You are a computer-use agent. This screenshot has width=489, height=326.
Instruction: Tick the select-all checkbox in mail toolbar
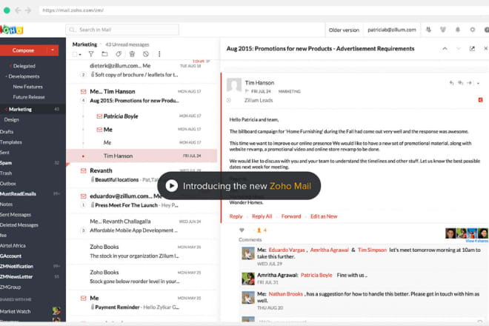click(x=75, y=54)
